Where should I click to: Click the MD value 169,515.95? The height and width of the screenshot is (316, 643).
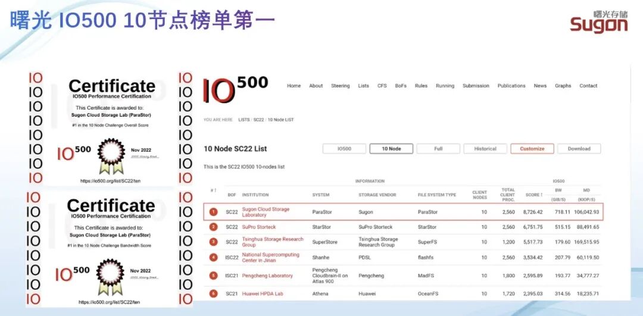[x=586, y=242]
